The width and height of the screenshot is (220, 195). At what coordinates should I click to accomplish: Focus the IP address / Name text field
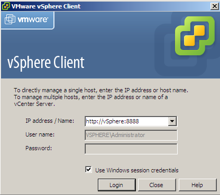(x=126, y=121)
